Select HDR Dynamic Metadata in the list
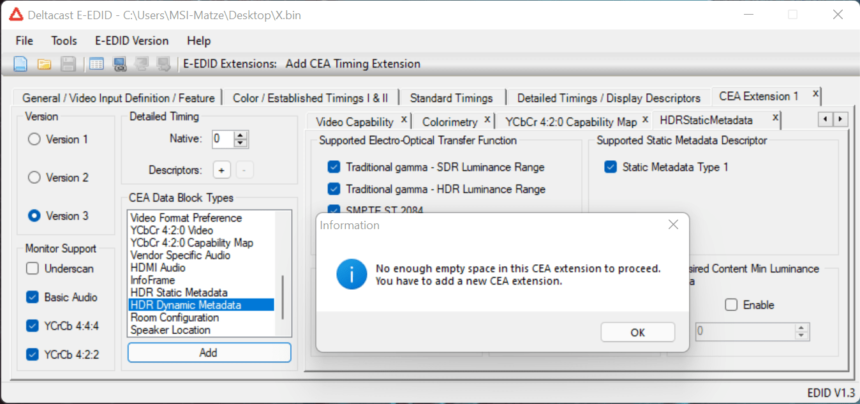Screen dimensions: 860x404 pos(201,305)
